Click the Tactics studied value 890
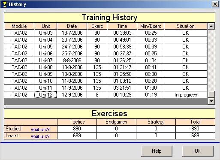The height and width of the screenshot is (160, 220). 77,129
